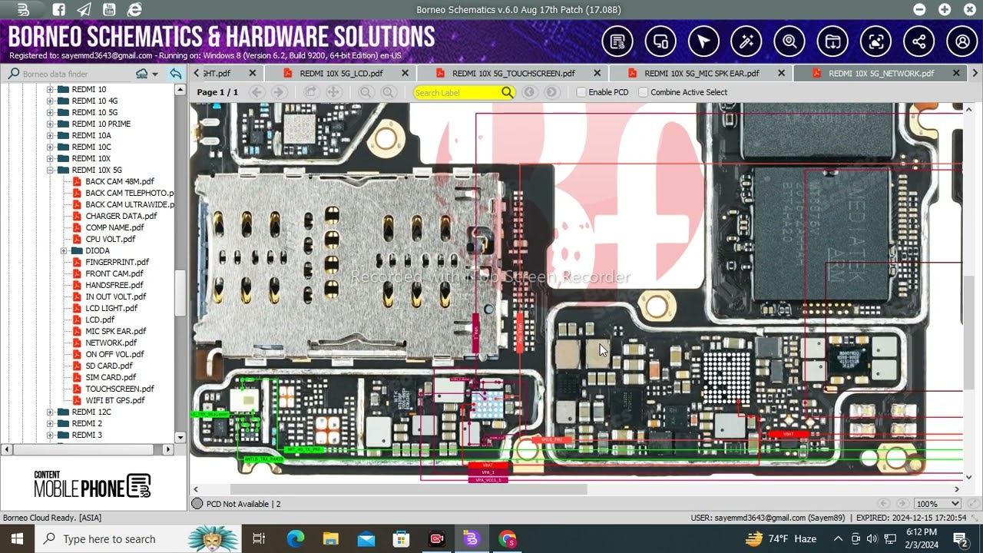The height and width of the screenshot is (553, 983).
Task: Select the REDMI 10X 5G_NETWORK.pdf tab
Action: [x=881, y=73]
